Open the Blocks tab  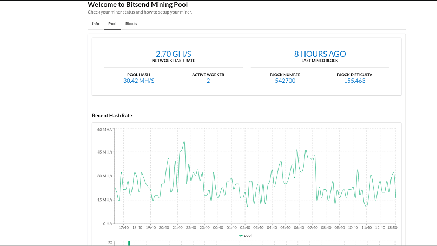131,24
